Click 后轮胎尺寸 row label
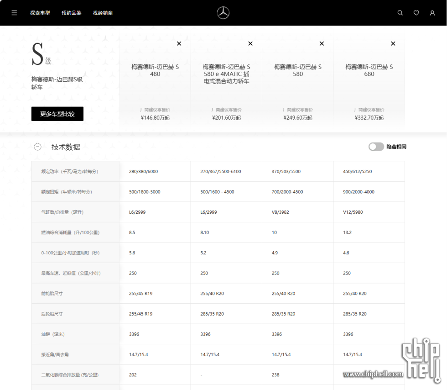 [52, 314]
